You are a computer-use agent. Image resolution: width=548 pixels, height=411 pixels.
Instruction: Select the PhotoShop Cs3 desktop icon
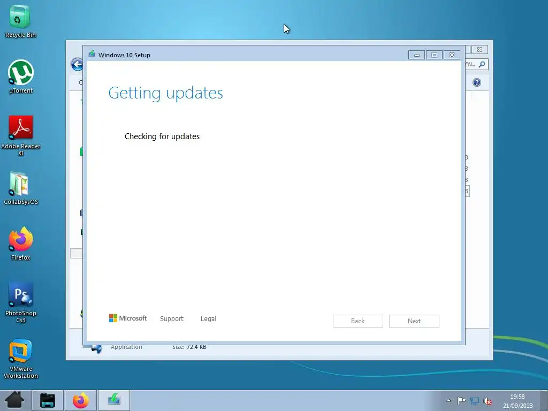21,302
